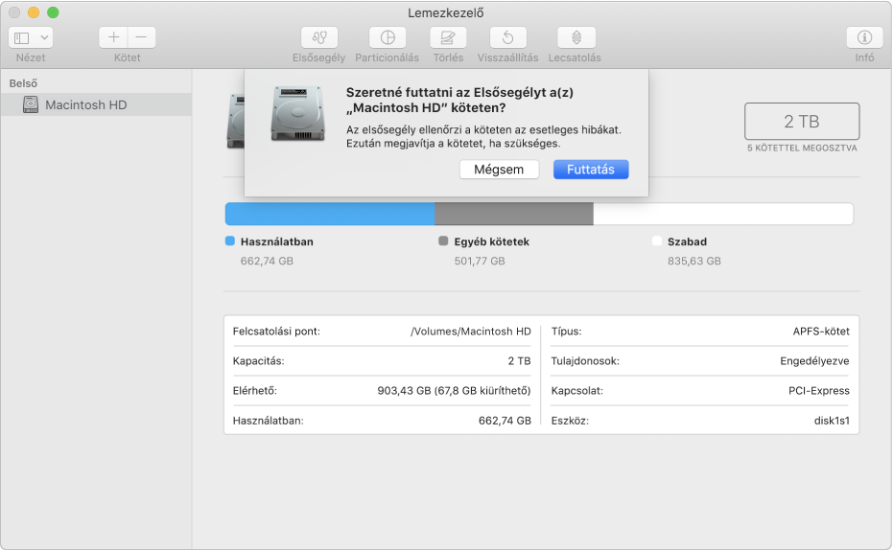Click the Szabad legend label

coord(687,241)
